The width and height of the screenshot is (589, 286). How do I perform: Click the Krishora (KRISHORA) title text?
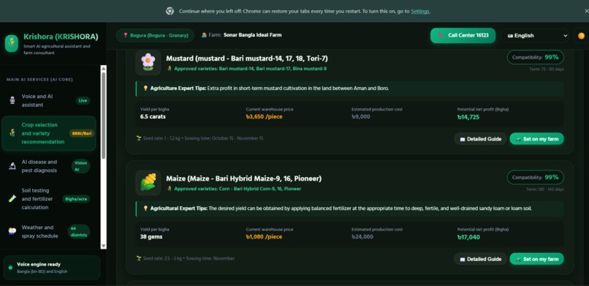61,37
